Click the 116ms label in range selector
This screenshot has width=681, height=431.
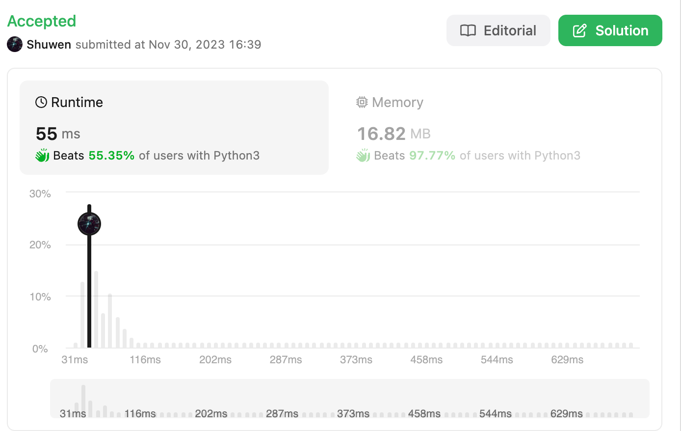coord(140,413)
